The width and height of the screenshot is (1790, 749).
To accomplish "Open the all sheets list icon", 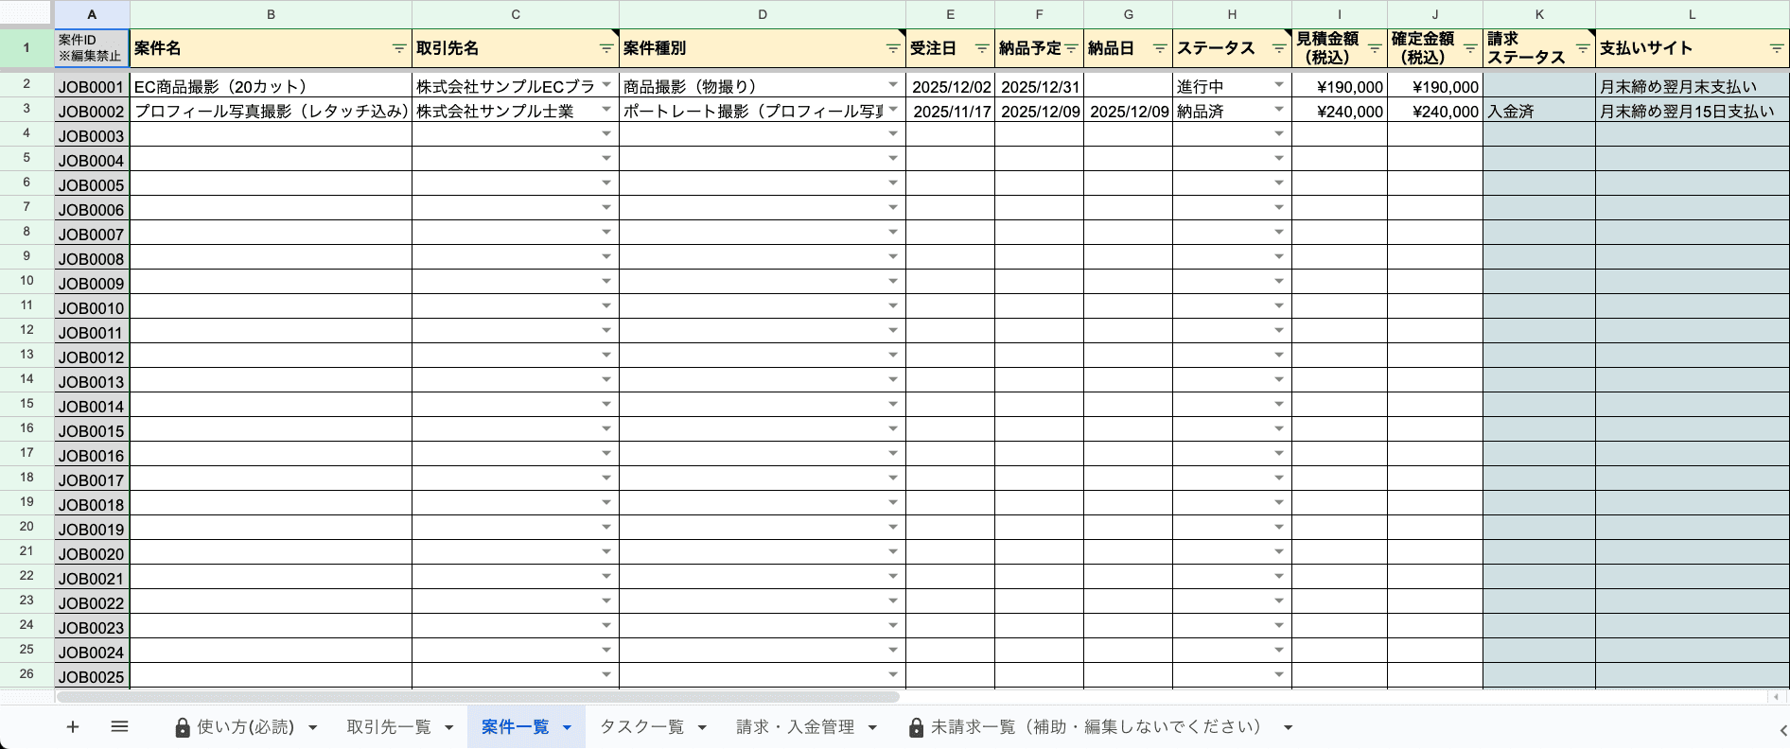I will click(x=119, y=726).
